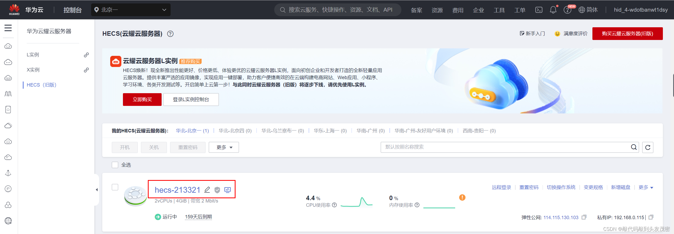Open 费用 in top menu
Image resolution: width=674 pixels, height=234 pixels.
[x=458, y=10]
